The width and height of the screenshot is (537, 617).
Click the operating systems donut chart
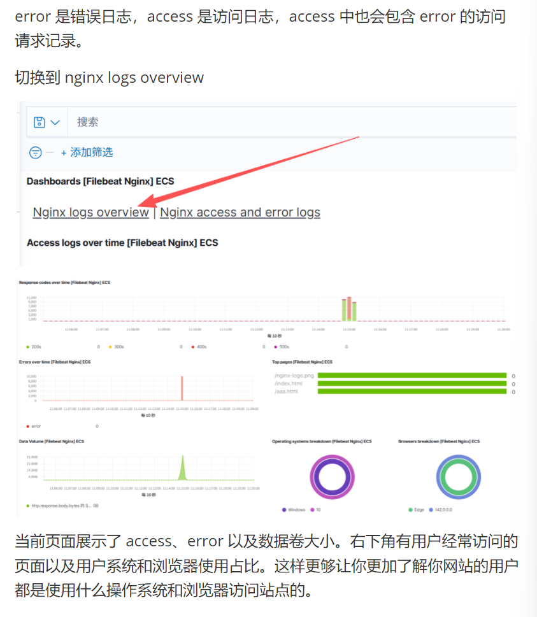(x=332, y=478)
